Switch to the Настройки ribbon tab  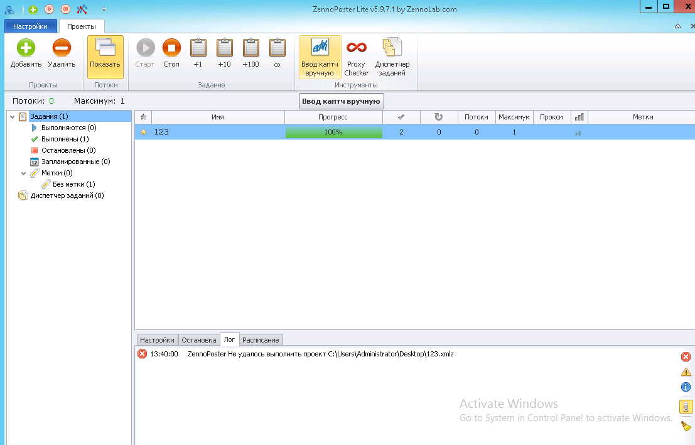click(31, 26)
